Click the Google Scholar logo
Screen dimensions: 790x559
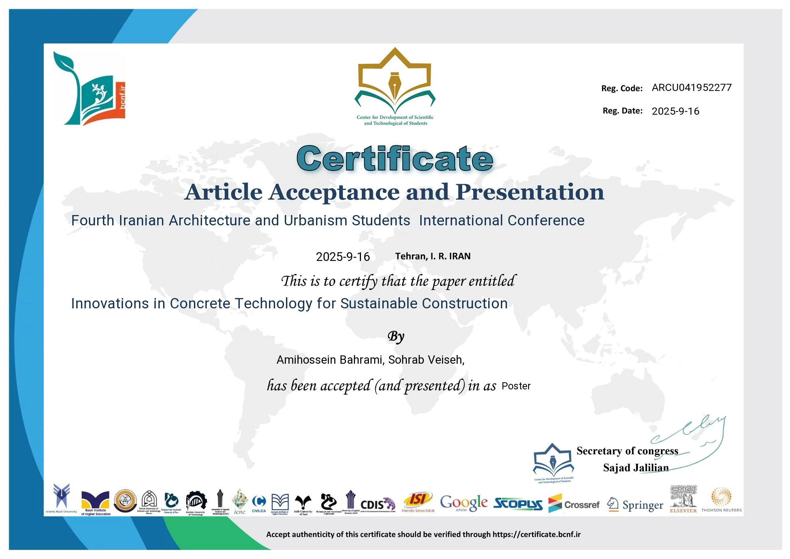[464, 503]
